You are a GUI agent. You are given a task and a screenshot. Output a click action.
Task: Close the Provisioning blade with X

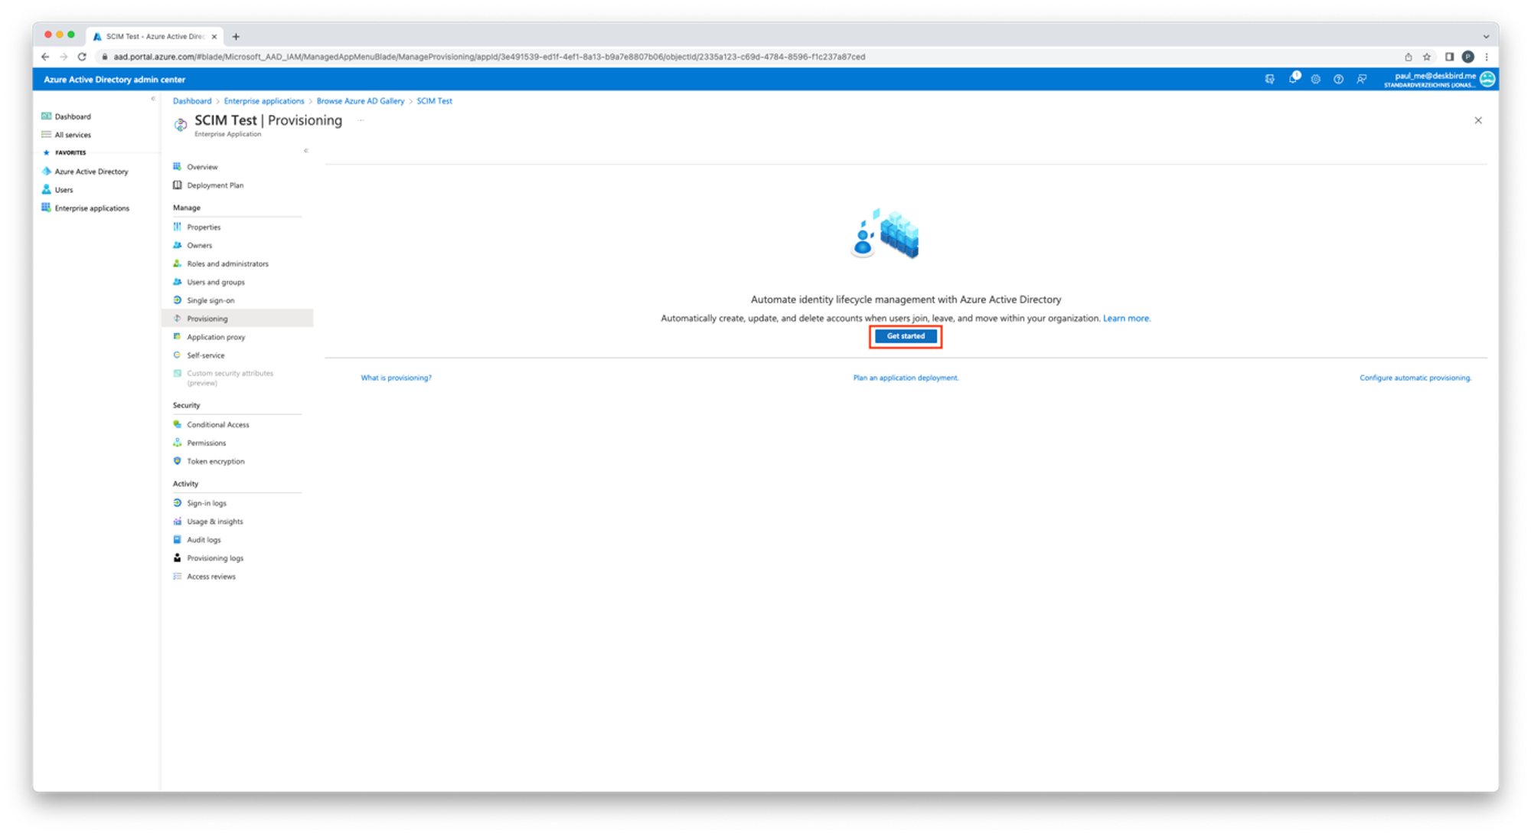[x=1478, y=120]
